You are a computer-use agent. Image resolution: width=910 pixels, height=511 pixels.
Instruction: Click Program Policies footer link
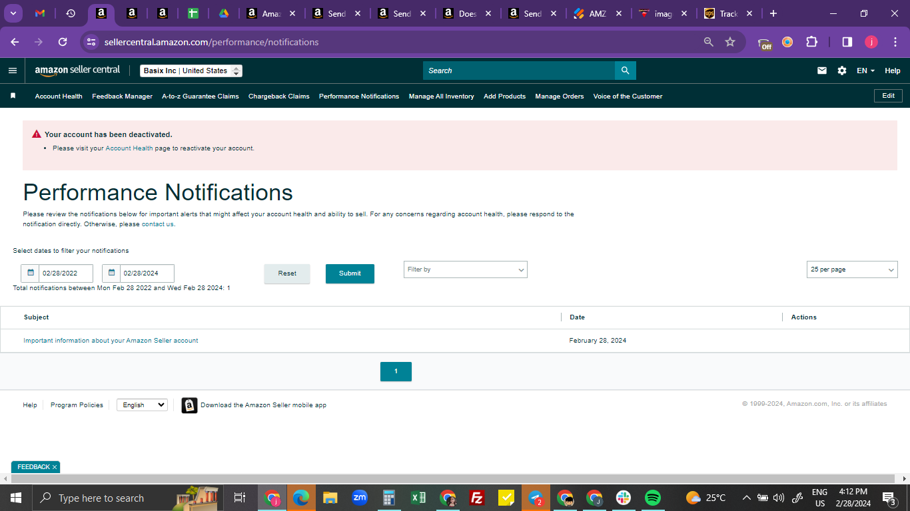point(77,405)
